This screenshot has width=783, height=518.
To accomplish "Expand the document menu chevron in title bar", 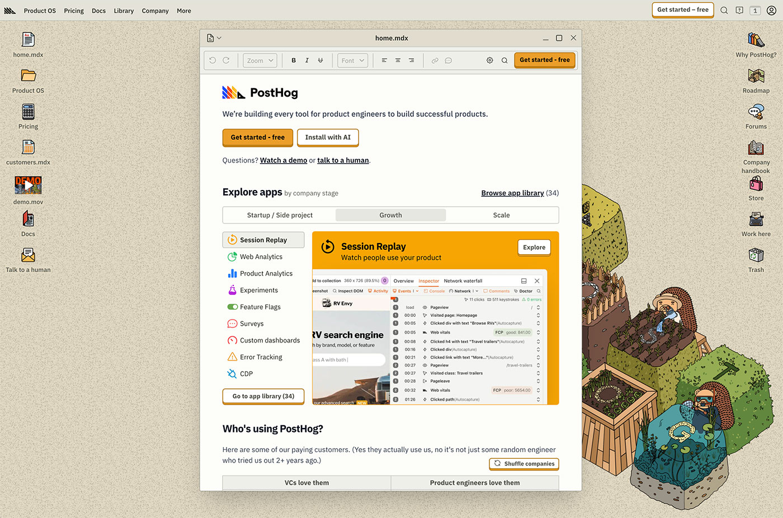I will (x=219, y=38).
